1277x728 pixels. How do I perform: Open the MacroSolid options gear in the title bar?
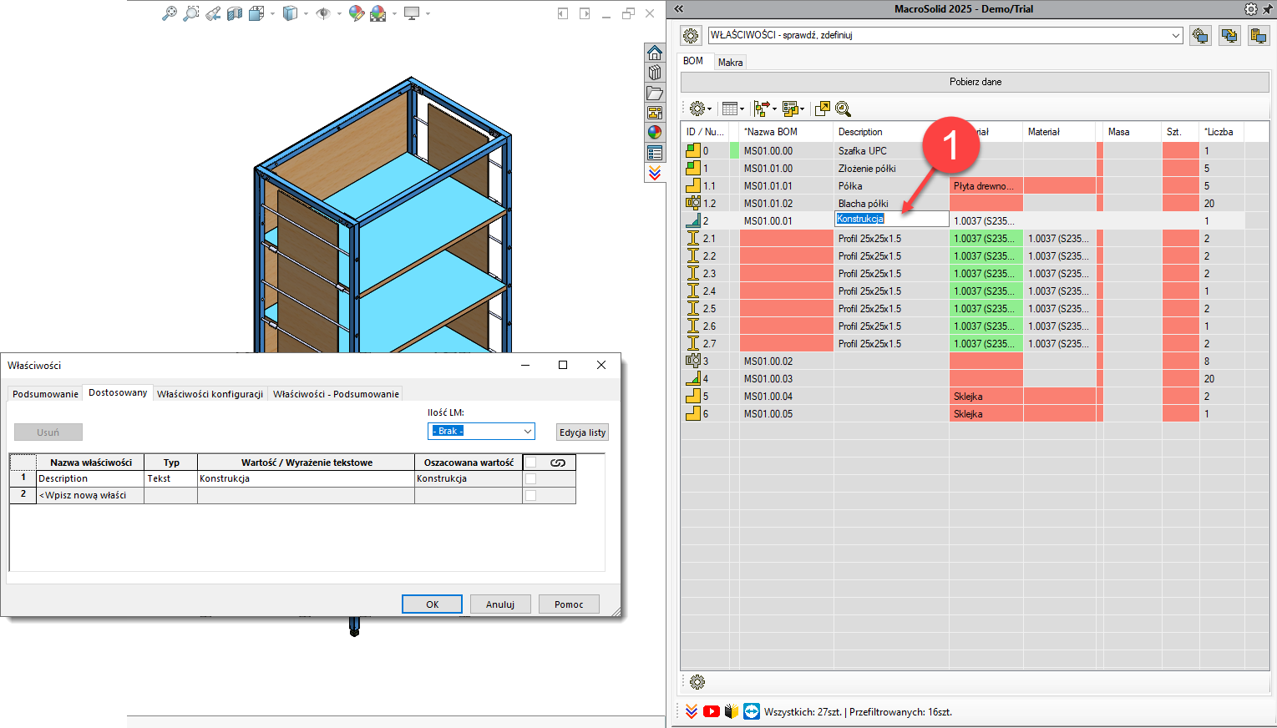pyautogui.click(x=1250, y=9)
